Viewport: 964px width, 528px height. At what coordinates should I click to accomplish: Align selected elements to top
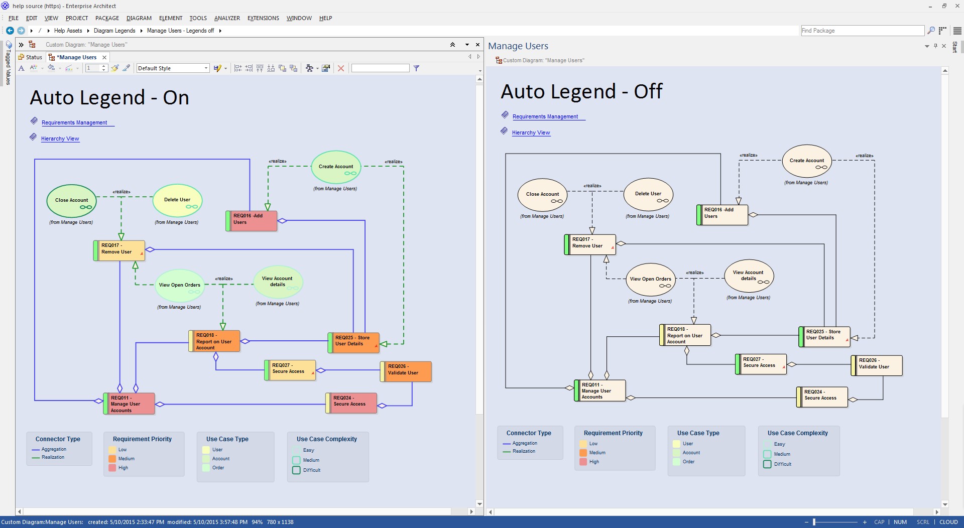click(x=260, y=68)
